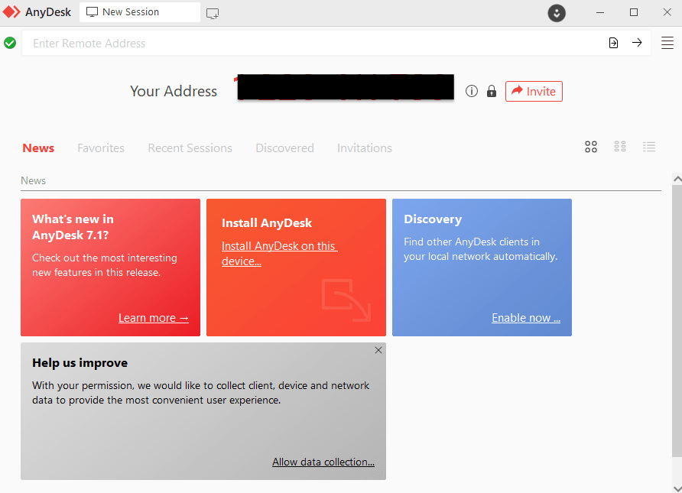Click the Discovery card heading
Image resolution: width=682 pixels, height=493 pixels.
(433, 219)
